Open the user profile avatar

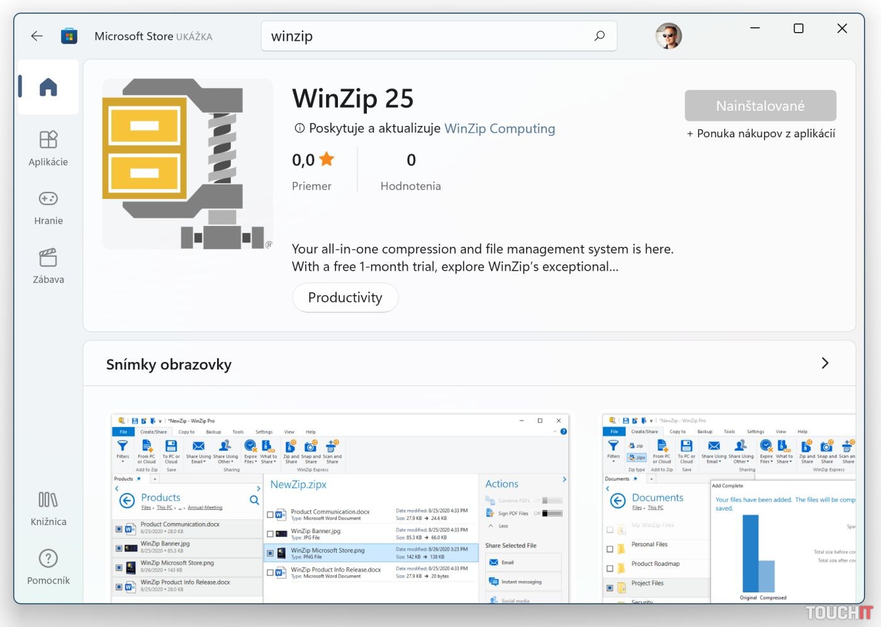coord(668,37)
